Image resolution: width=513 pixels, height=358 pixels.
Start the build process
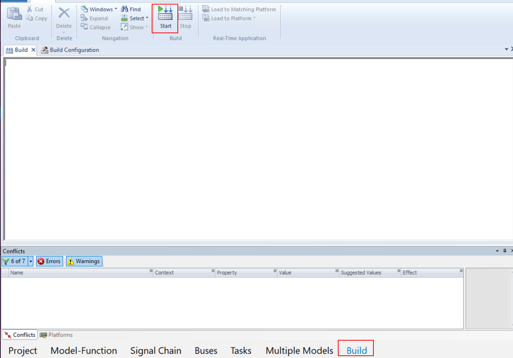pyautogui.click(x=165, y=17)
